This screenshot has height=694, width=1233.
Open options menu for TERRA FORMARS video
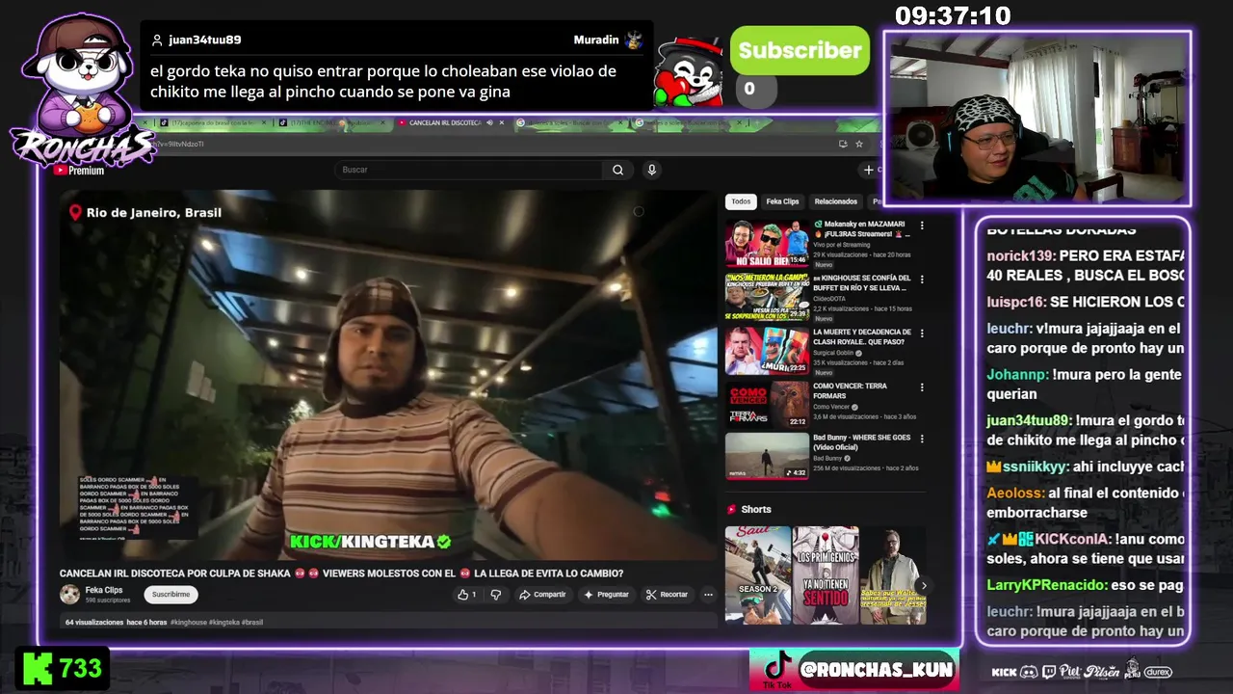click(x=922, y=387)
